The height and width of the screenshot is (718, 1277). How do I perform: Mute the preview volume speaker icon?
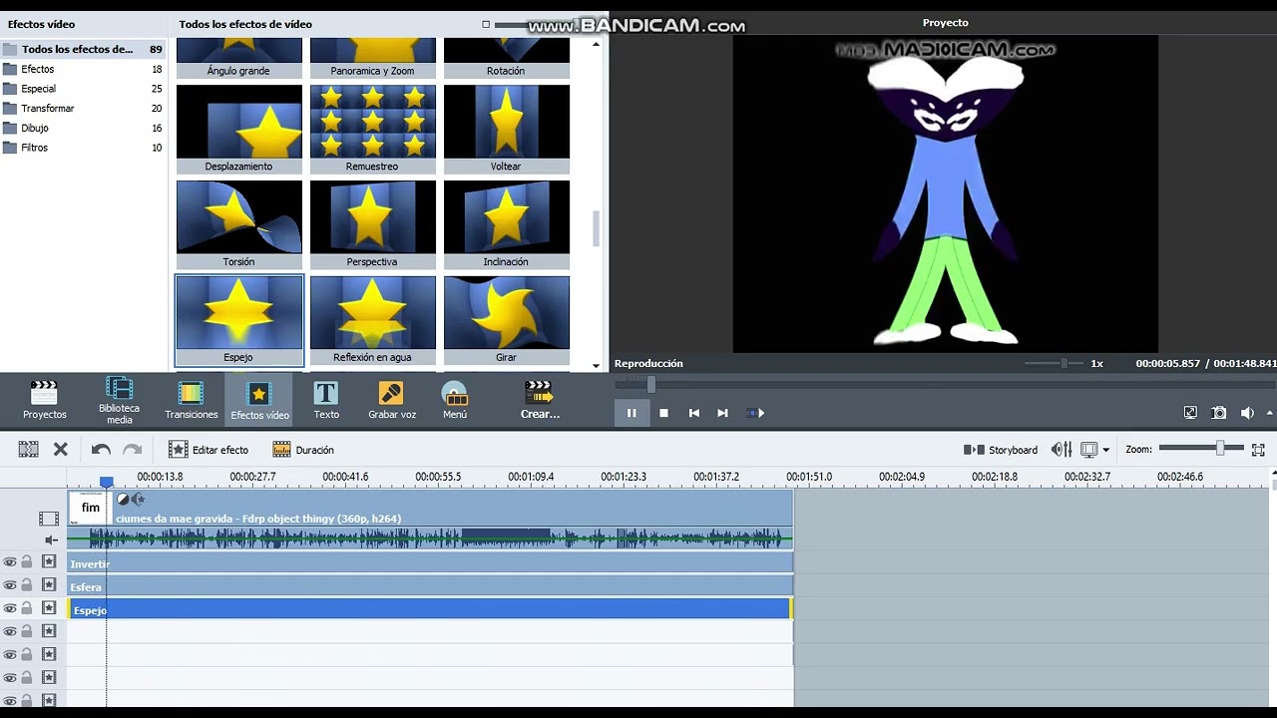point(1247,413)
